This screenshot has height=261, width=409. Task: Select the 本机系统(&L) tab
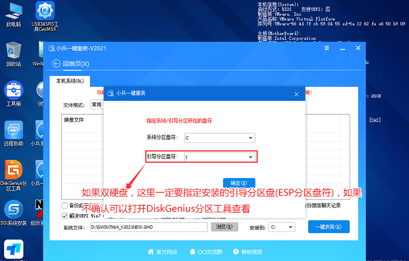[70, 81]
